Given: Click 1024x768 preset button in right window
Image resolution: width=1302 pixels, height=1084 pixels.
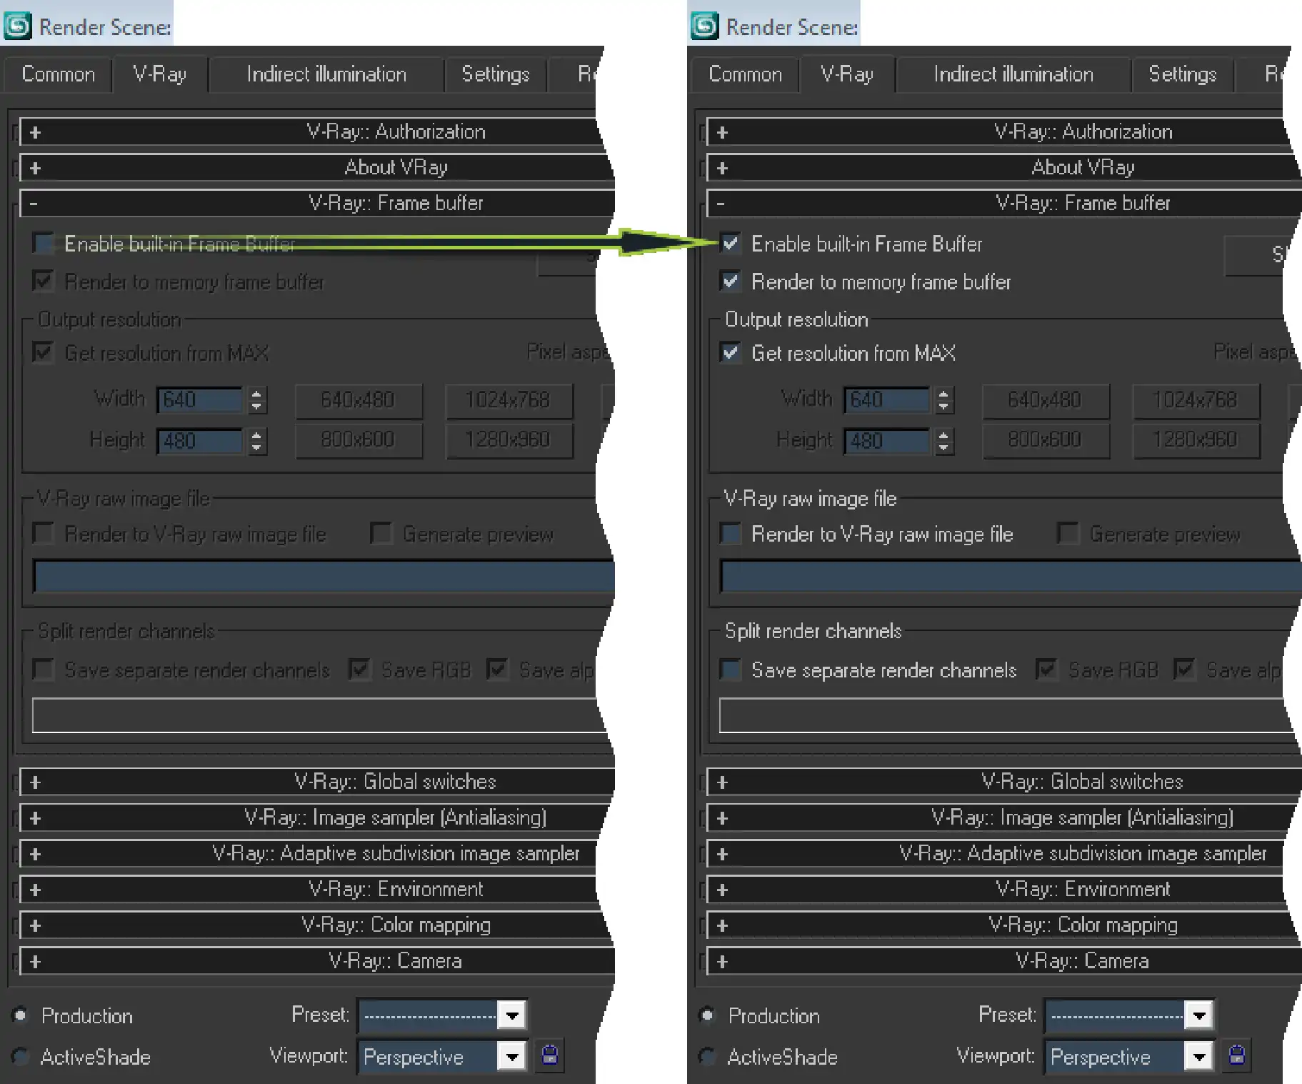Looking at the screenshot, I should tap(1196, 400).
